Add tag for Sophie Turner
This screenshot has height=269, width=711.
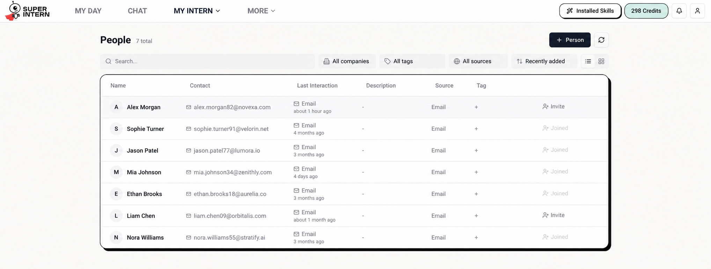tap(476, 129)
